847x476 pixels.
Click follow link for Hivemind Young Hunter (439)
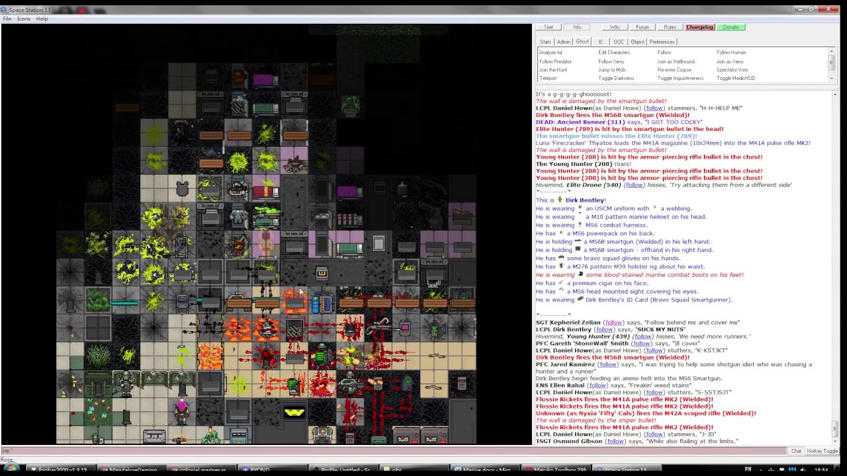(x=643, y=337)
